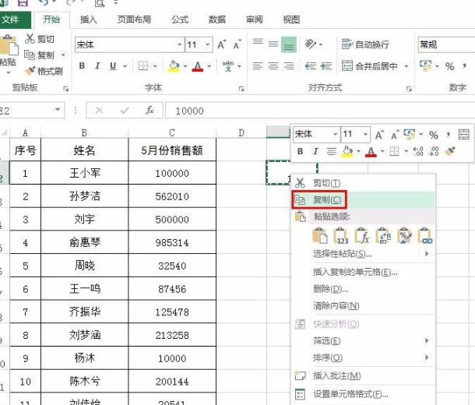Click the formula bar showing 10000
The width and height of the screenshot is (475, 405).
(x=320, y=111)
